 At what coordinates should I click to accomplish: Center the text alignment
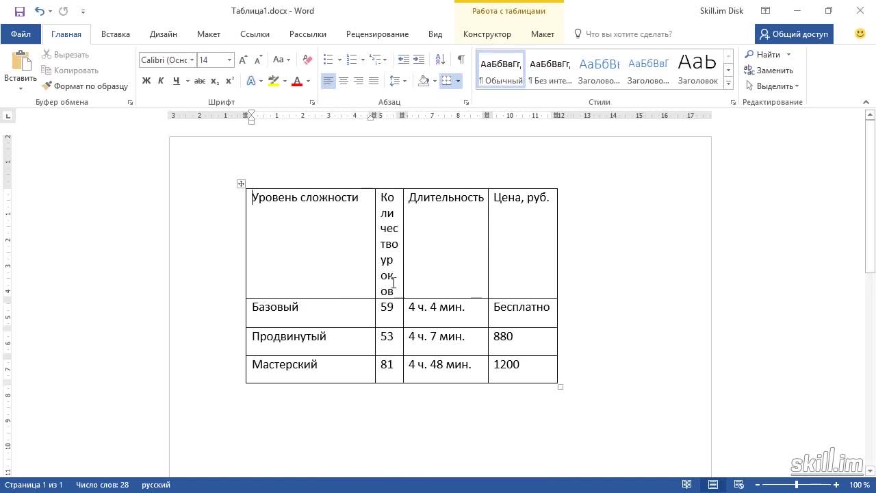344,81
